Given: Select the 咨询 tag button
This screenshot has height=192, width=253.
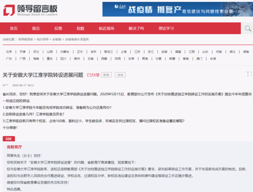Looking at the screenshot, I should point(120,75).
